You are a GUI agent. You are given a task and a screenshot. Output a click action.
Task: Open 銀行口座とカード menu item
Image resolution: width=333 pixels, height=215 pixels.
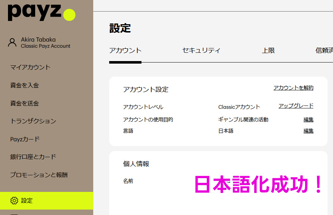click(33, 157)
